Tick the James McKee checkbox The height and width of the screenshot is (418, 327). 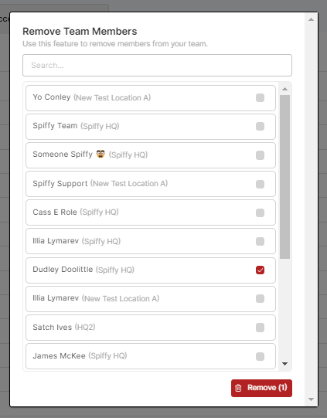pyautogui.click(x=260, y=356)
